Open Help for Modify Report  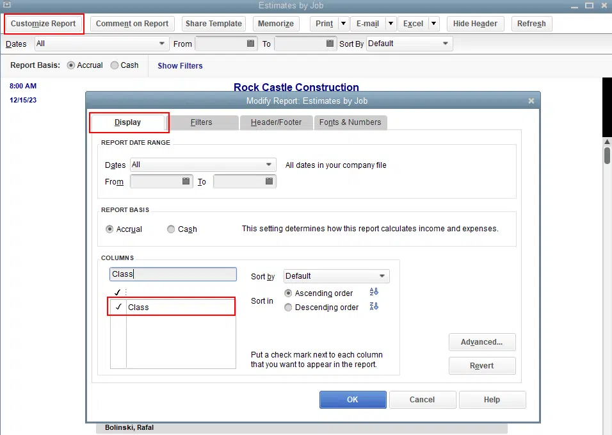click(492, 400)
